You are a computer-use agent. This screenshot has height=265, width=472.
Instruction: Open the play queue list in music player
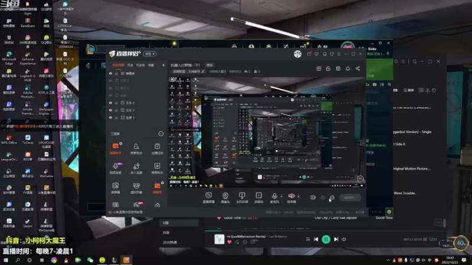pyautogui.click(x=433, y=240)
